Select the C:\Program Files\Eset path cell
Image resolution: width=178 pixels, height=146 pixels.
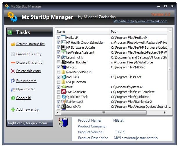tap(126, 77)
